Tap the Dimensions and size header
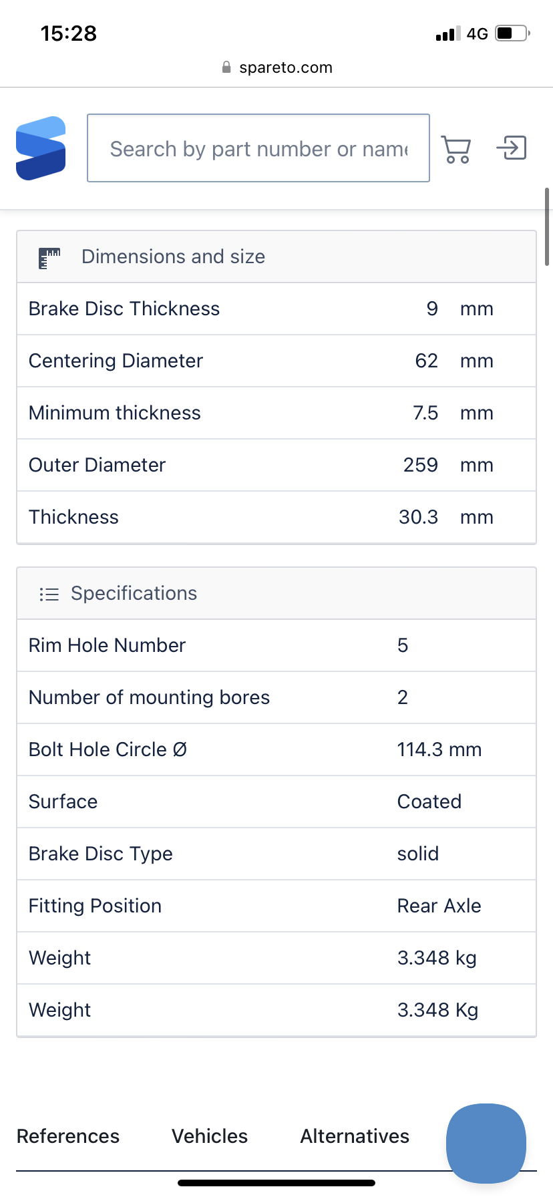Viewport: 553px width, 1197px height. point(173,257)
